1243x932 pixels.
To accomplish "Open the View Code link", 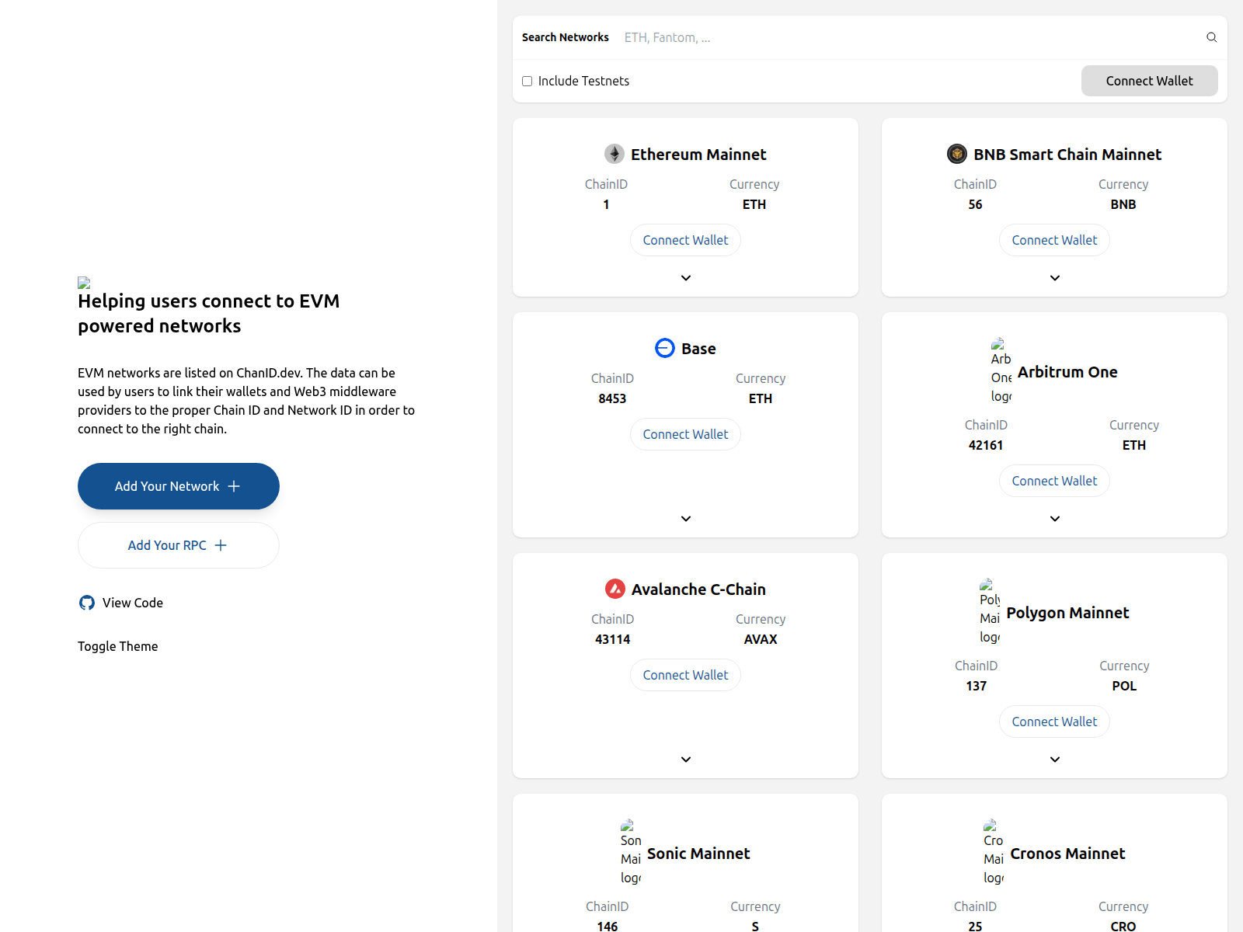I will (121, 603).
